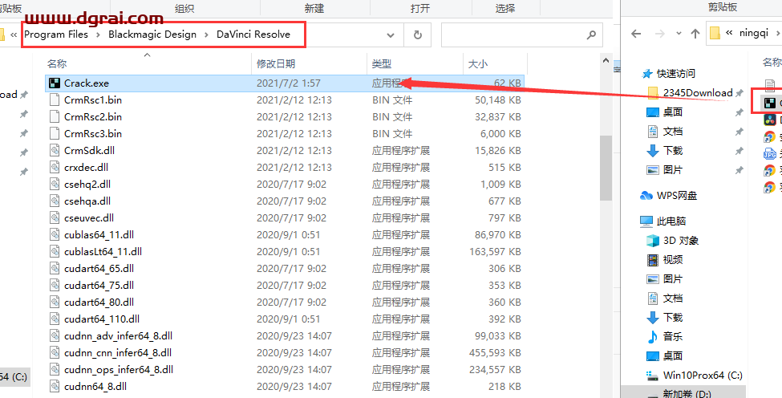
Task: Click the JPG file icon in ningqi file list
Action: click(x=770, y=153)
